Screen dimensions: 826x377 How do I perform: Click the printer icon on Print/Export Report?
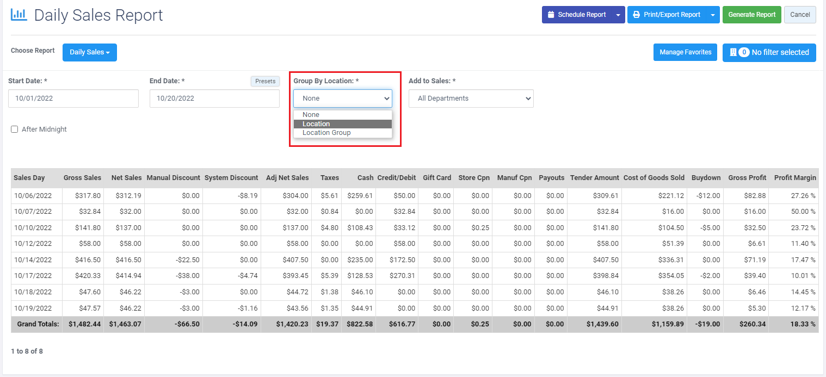[x=636, y=15]
